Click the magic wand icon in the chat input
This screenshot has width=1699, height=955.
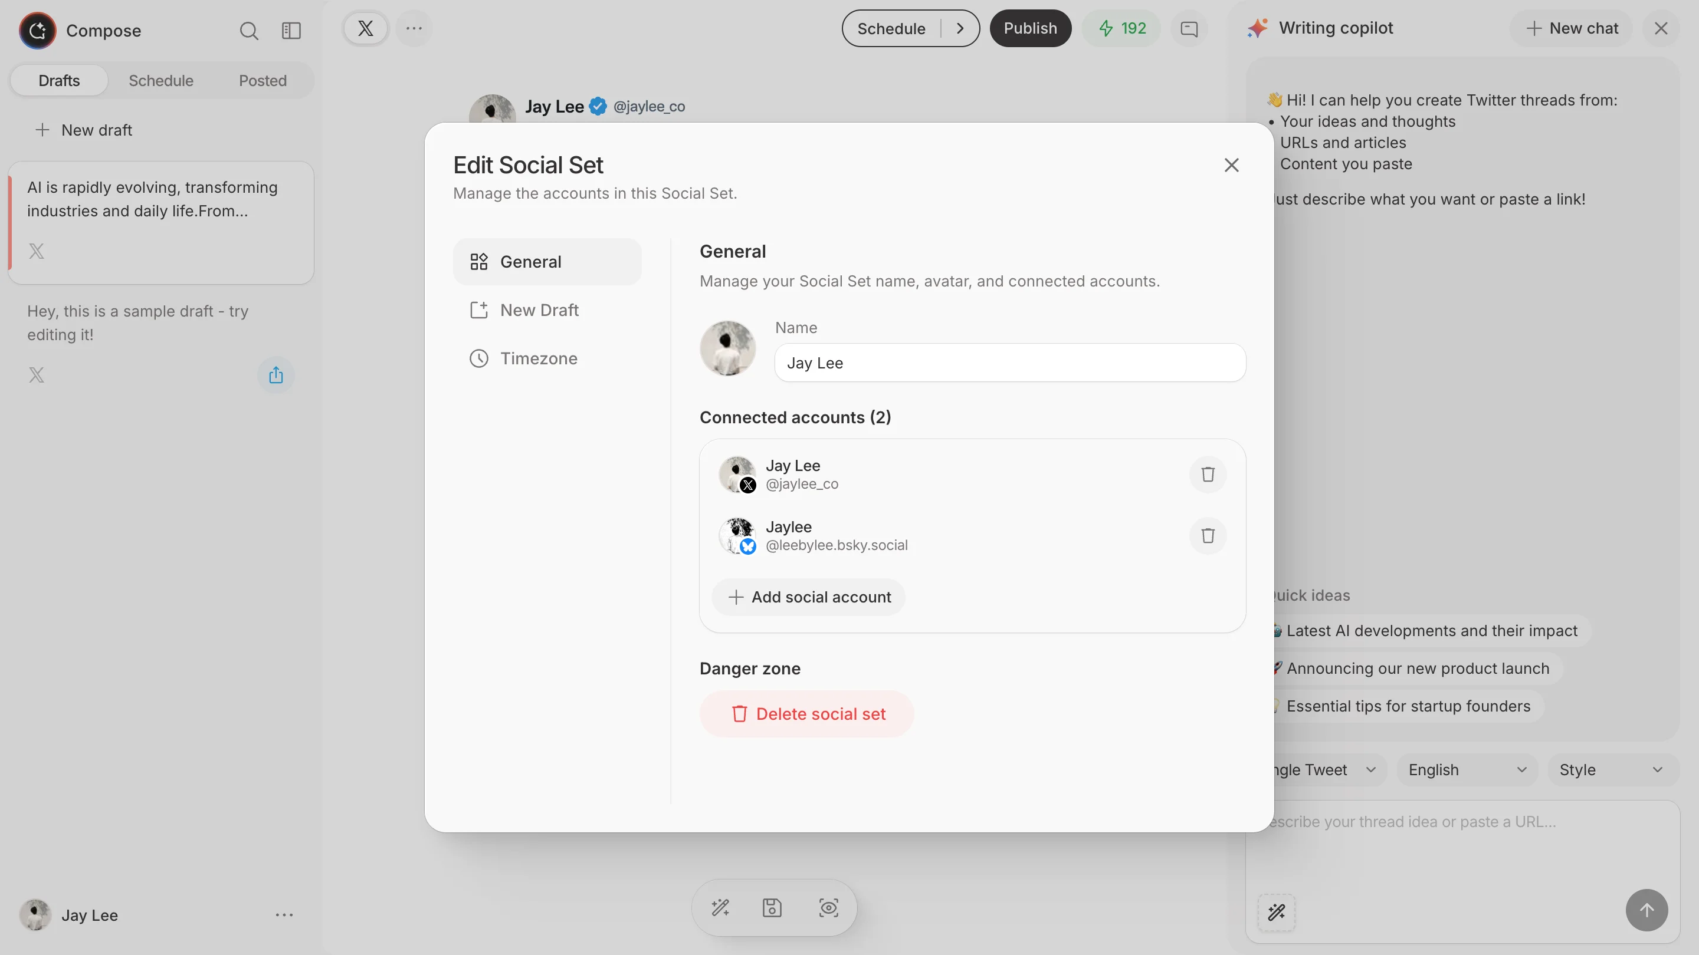tap(1275, 912)
